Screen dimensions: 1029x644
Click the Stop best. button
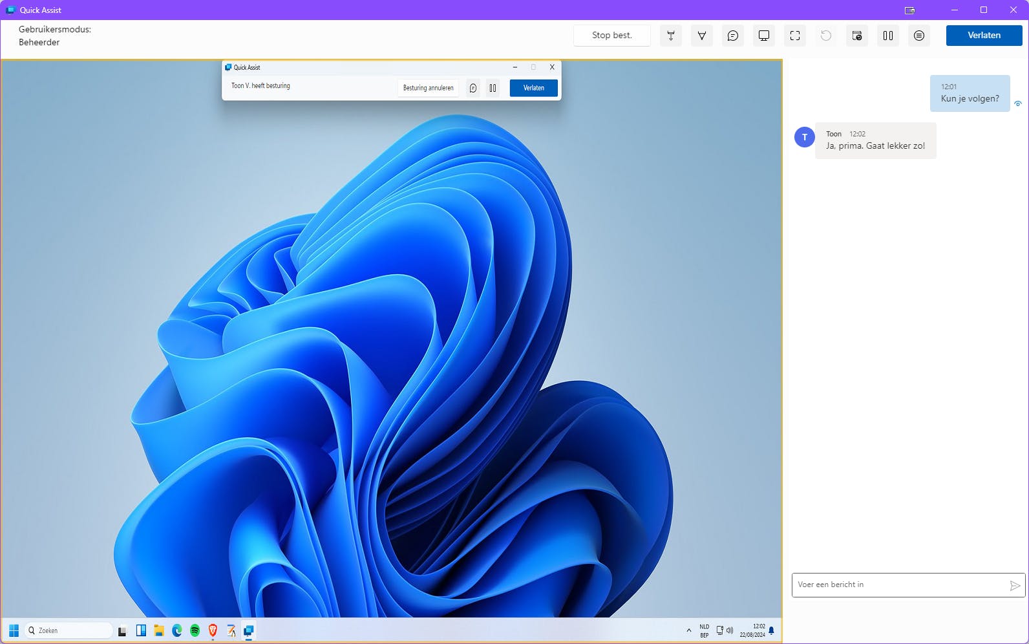coord(611,36)
